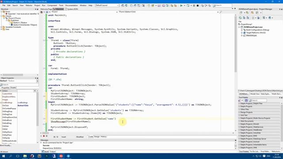Image resolution: width=283 pixels, height=159 pixels.
Task: Click the View Source folder icon in Project Manager
Action: click(252, 13)
